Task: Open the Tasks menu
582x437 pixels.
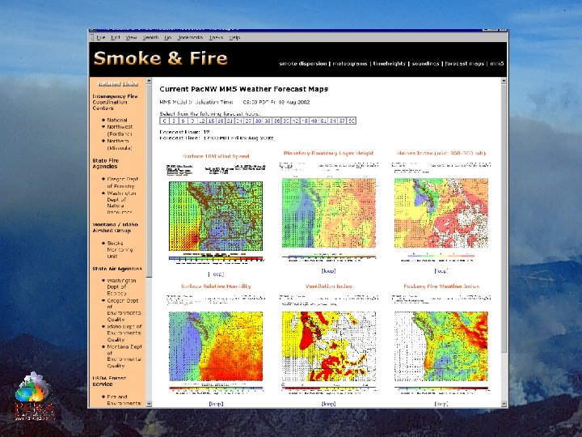Action: (x=216, y=37)
